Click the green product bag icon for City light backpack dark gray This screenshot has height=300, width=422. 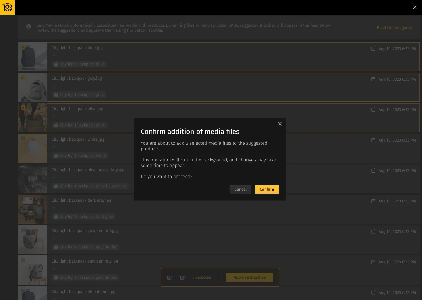coord(56,217)
